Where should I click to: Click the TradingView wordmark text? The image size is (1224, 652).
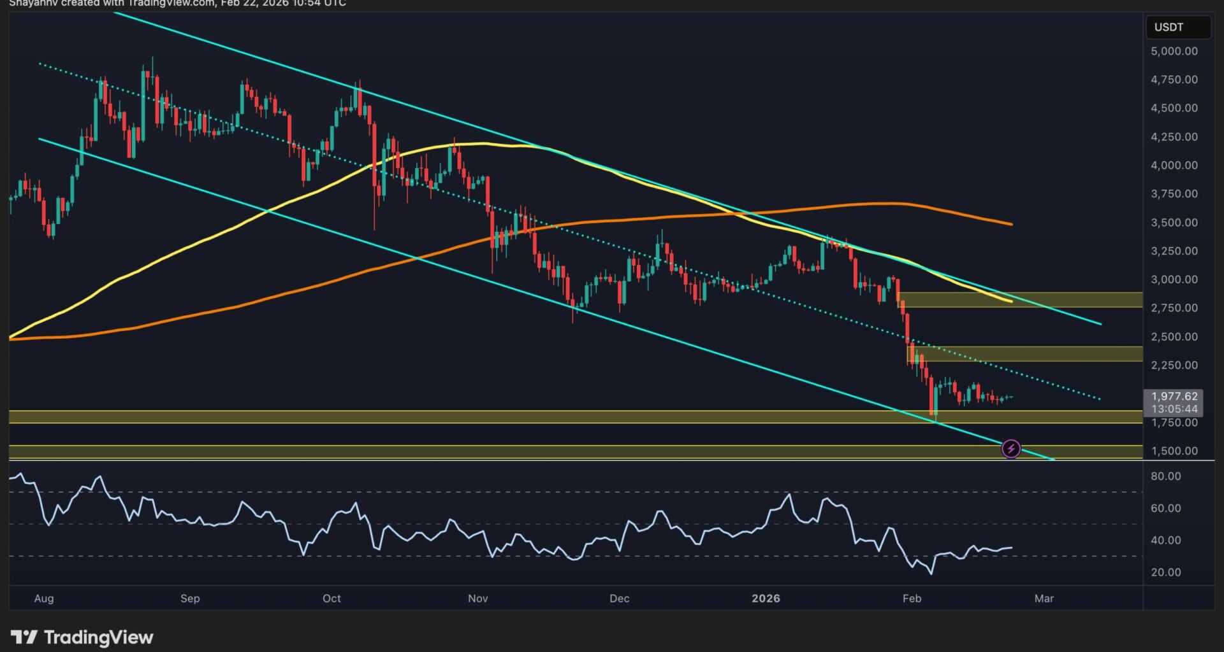(98, 637)
